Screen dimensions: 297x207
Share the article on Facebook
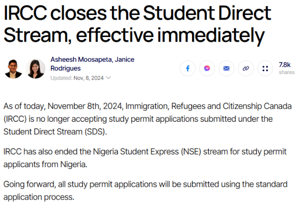188,68
